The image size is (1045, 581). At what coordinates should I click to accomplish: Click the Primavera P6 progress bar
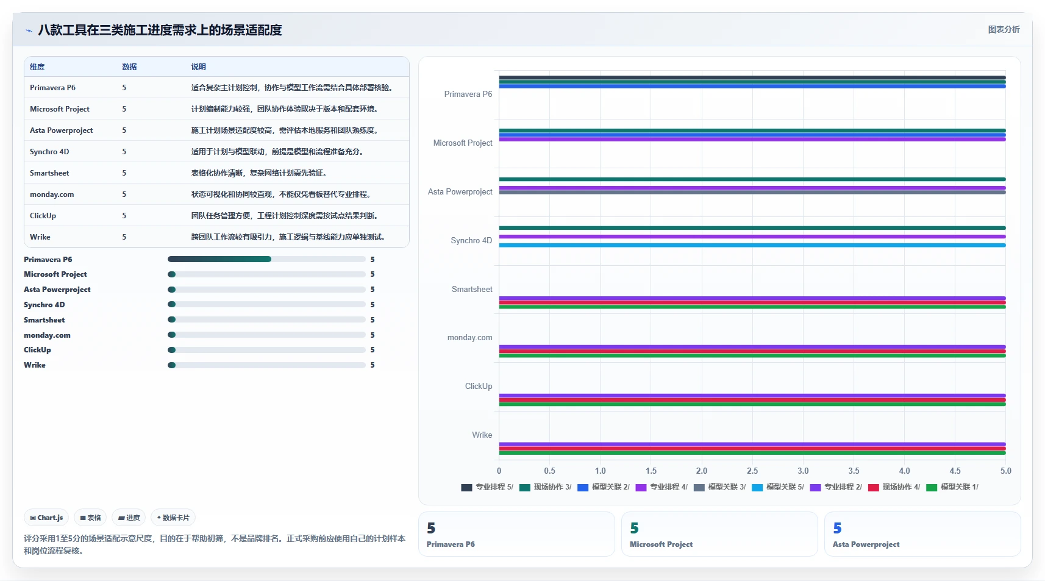click(266, 259)
